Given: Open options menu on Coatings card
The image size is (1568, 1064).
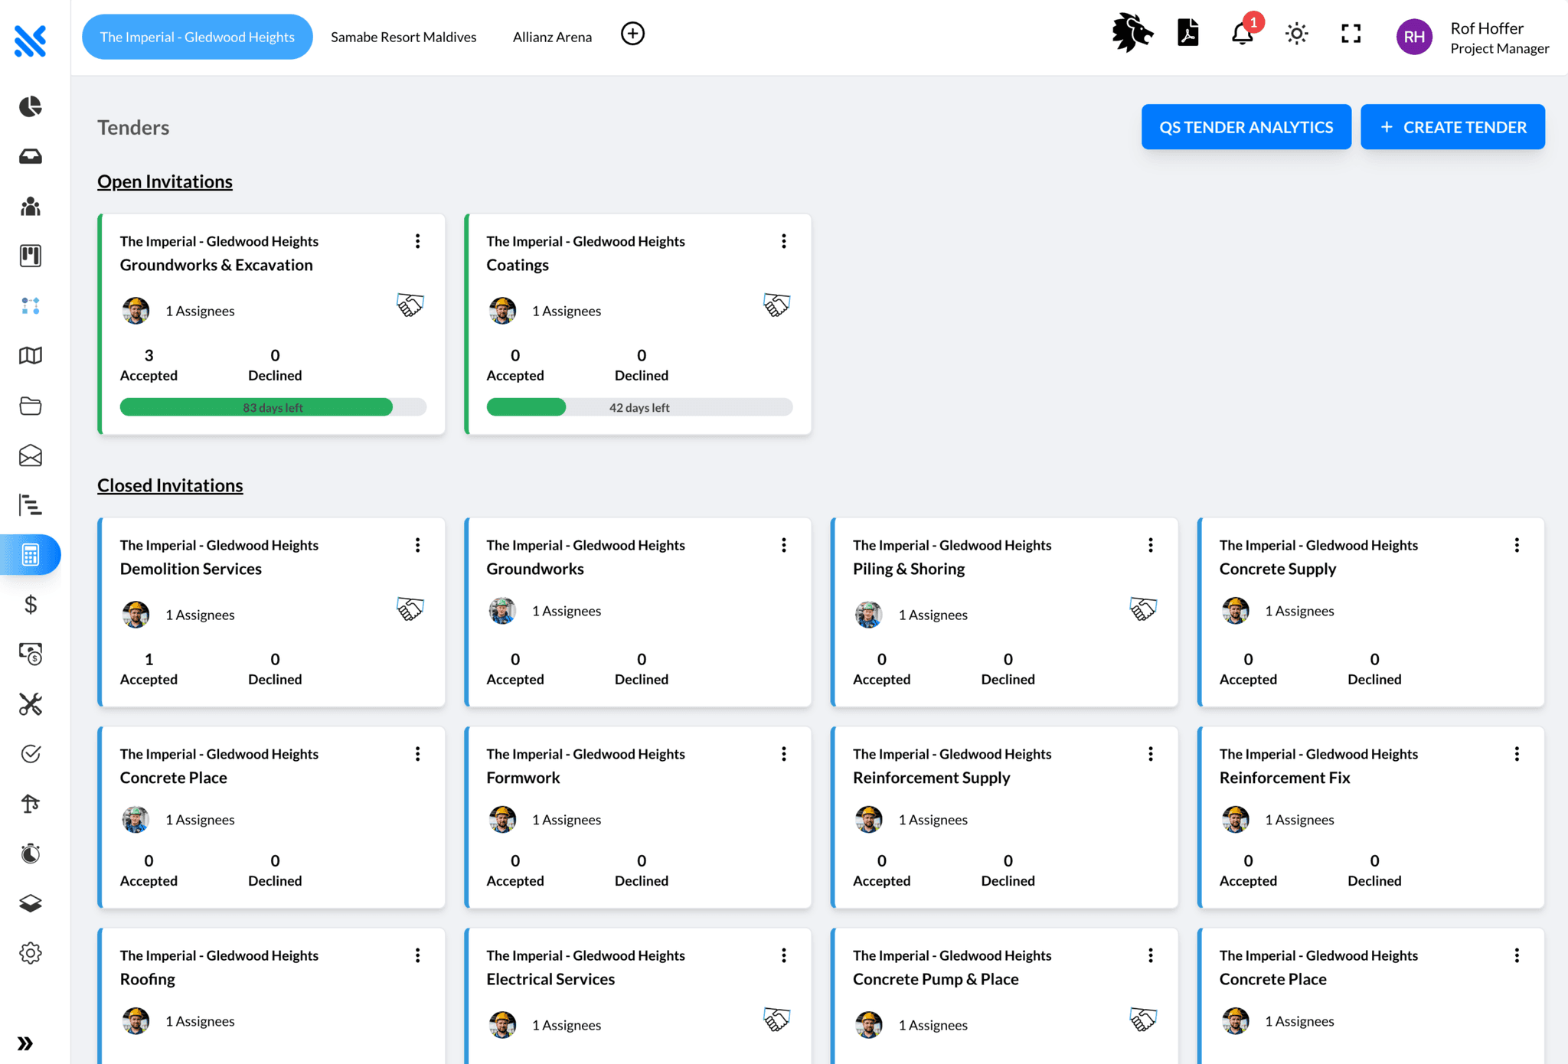Looking at the screenshot, I should pyautogui.click(x=783, y=242).
